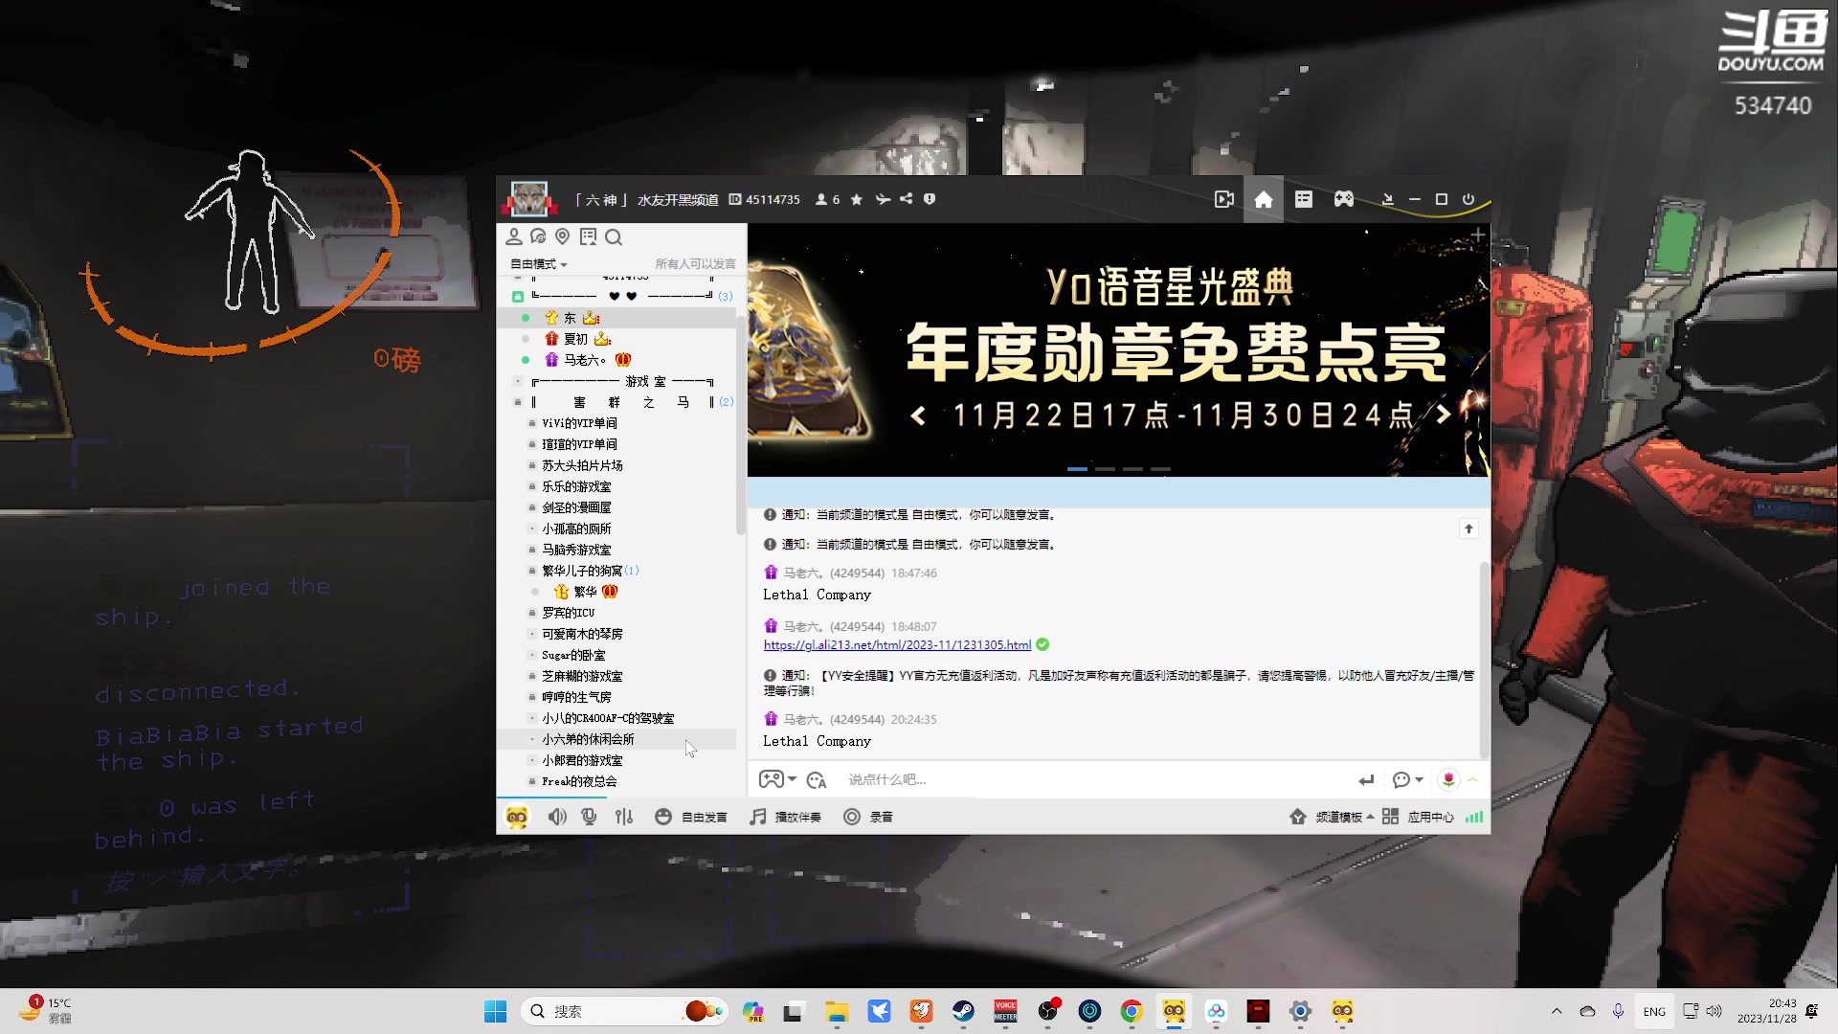1838x1034 pixels.
Task: Open the channel bulletin board icon
Action: click(588, 236)
